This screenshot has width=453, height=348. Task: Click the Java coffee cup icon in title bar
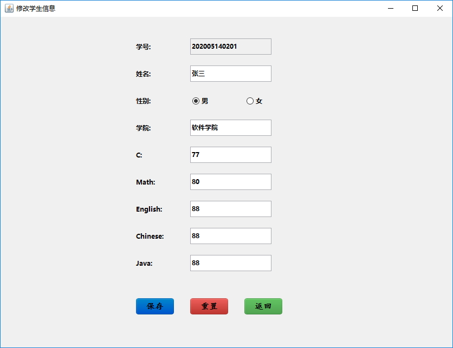pos(9,8)
